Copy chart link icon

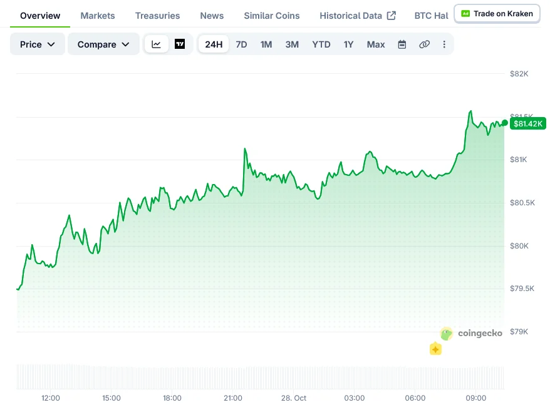(x=424, y=44)
